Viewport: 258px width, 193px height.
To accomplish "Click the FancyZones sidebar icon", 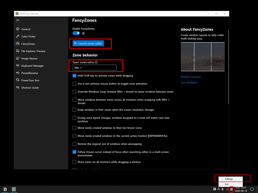I will tap(18, 44).
